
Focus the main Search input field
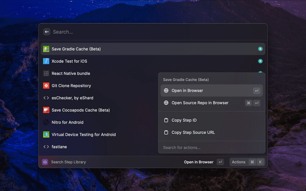coord(153,32)
